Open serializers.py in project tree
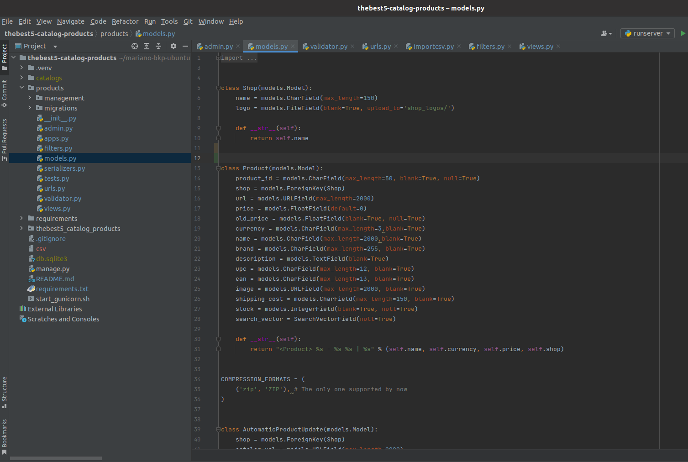This screenshot has width=688, height=462. tap(64, 168)
